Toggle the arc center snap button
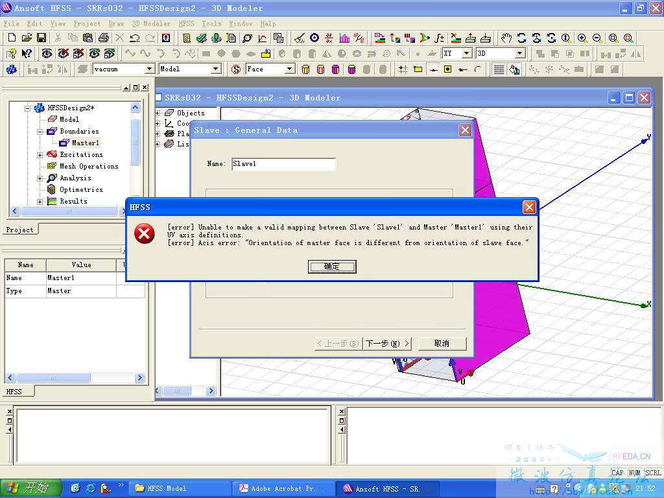Image resolution: width=664 pixels, height=498 pixels. click(x=478, y=69)
